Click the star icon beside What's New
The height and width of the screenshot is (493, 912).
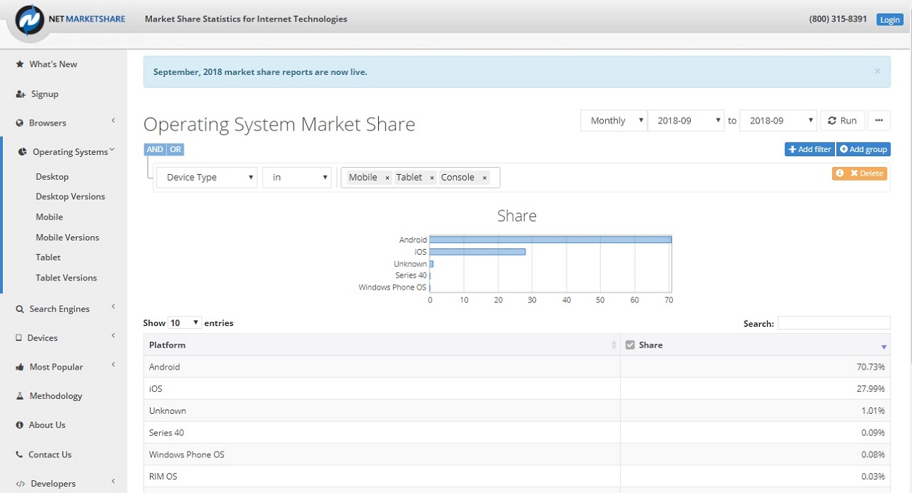click(x=20, y=64)
